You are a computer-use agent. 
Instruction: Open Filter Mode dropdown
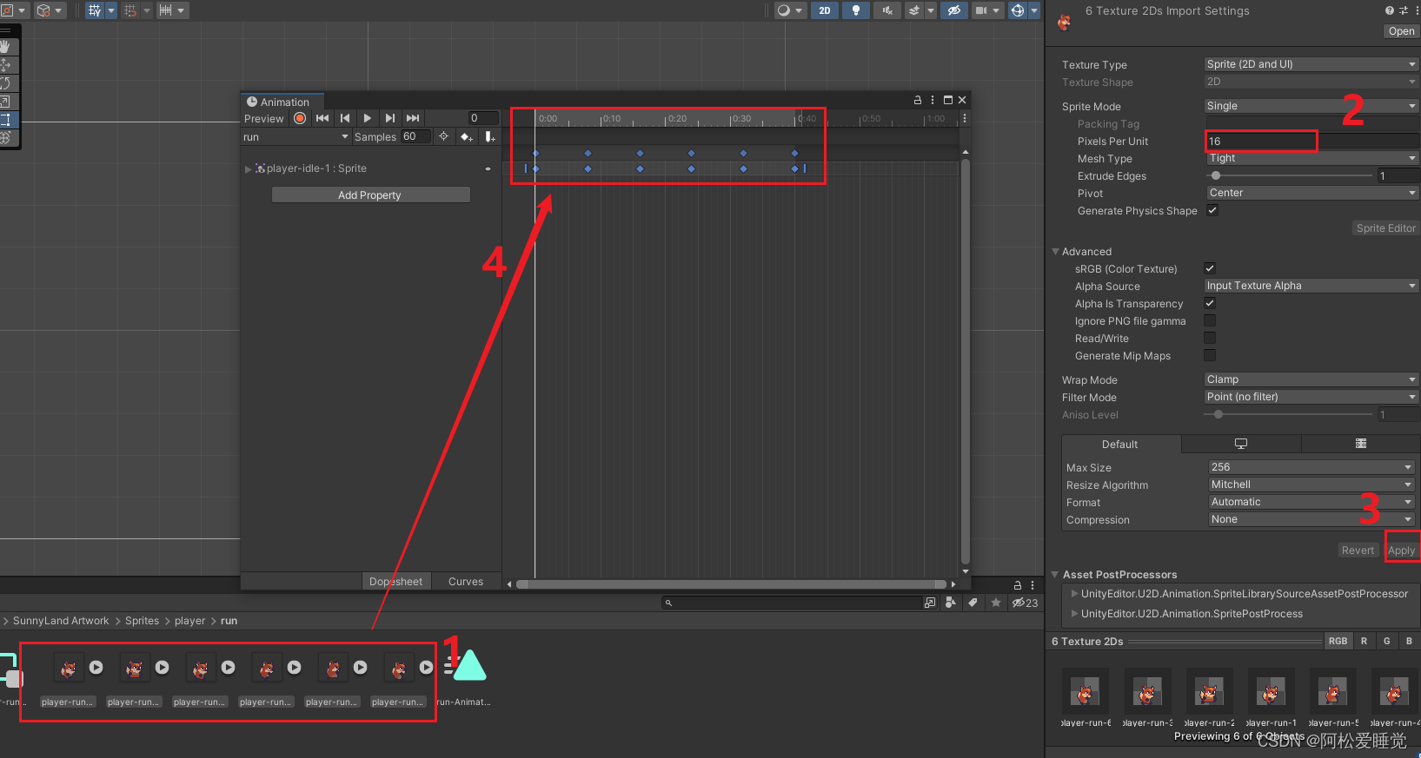(x=1311, y=397)
